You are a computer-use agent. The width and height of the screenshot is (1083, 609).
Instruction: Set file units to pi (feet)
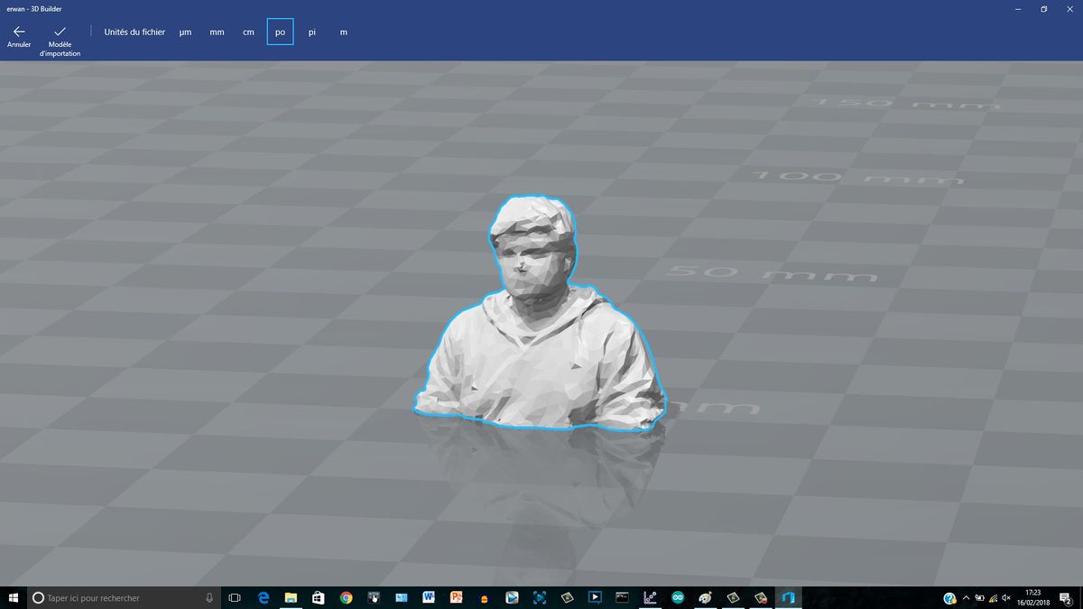pos(311,32)
